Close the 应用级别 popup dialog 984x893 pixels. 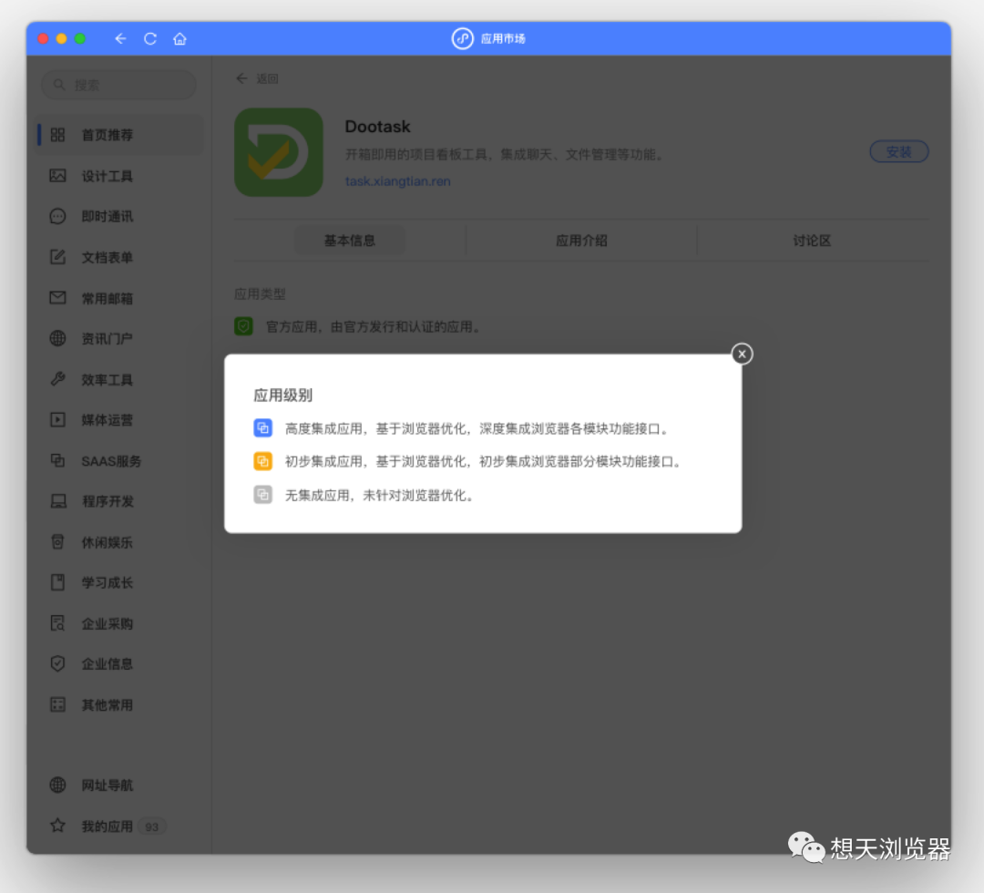(742, 354)
